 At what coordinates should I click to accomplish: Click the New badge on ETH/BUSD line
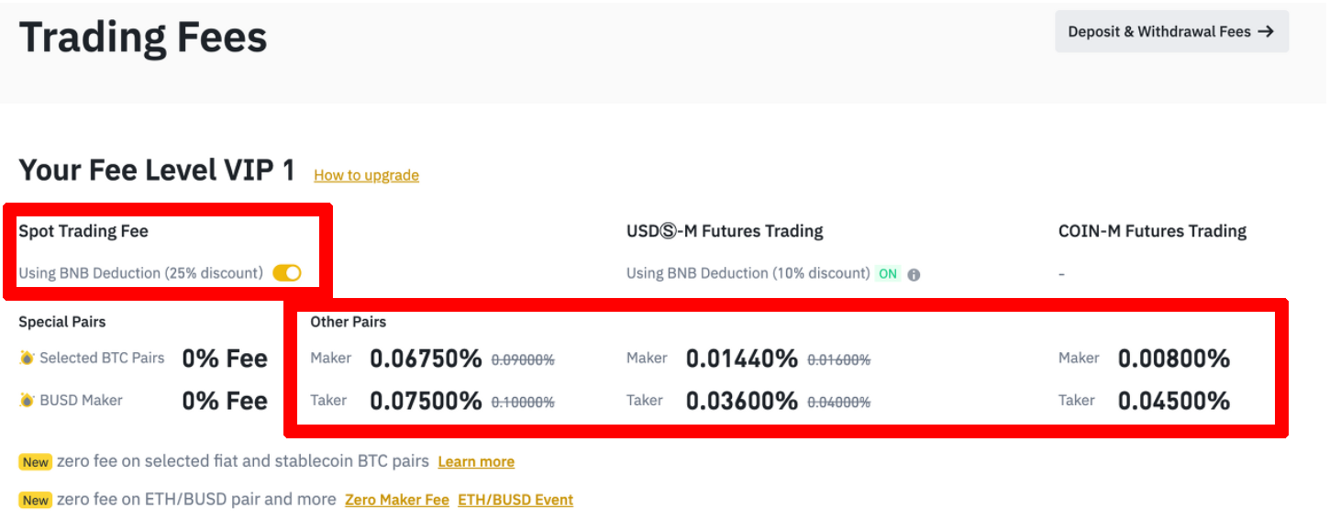pos(36,501)
